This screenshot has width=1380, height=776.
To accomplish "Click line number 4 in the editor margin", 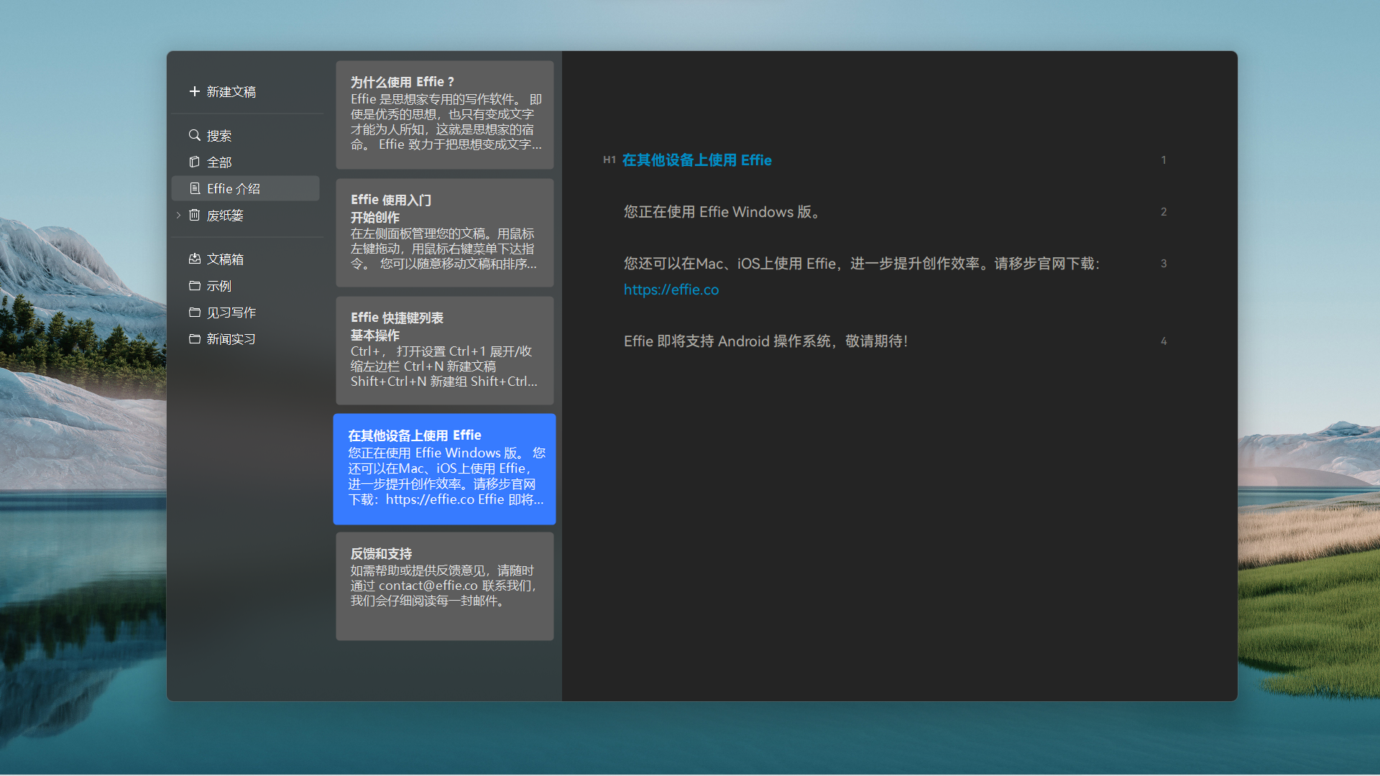I will click(x=1163, y=341).
